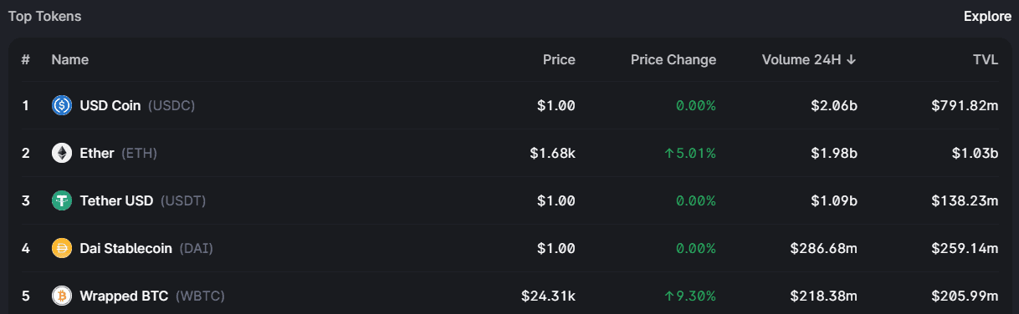This screenshot has height=314, width=1019.
Task: Select the Tether USD (USDT) row
Action: (509, 200)
